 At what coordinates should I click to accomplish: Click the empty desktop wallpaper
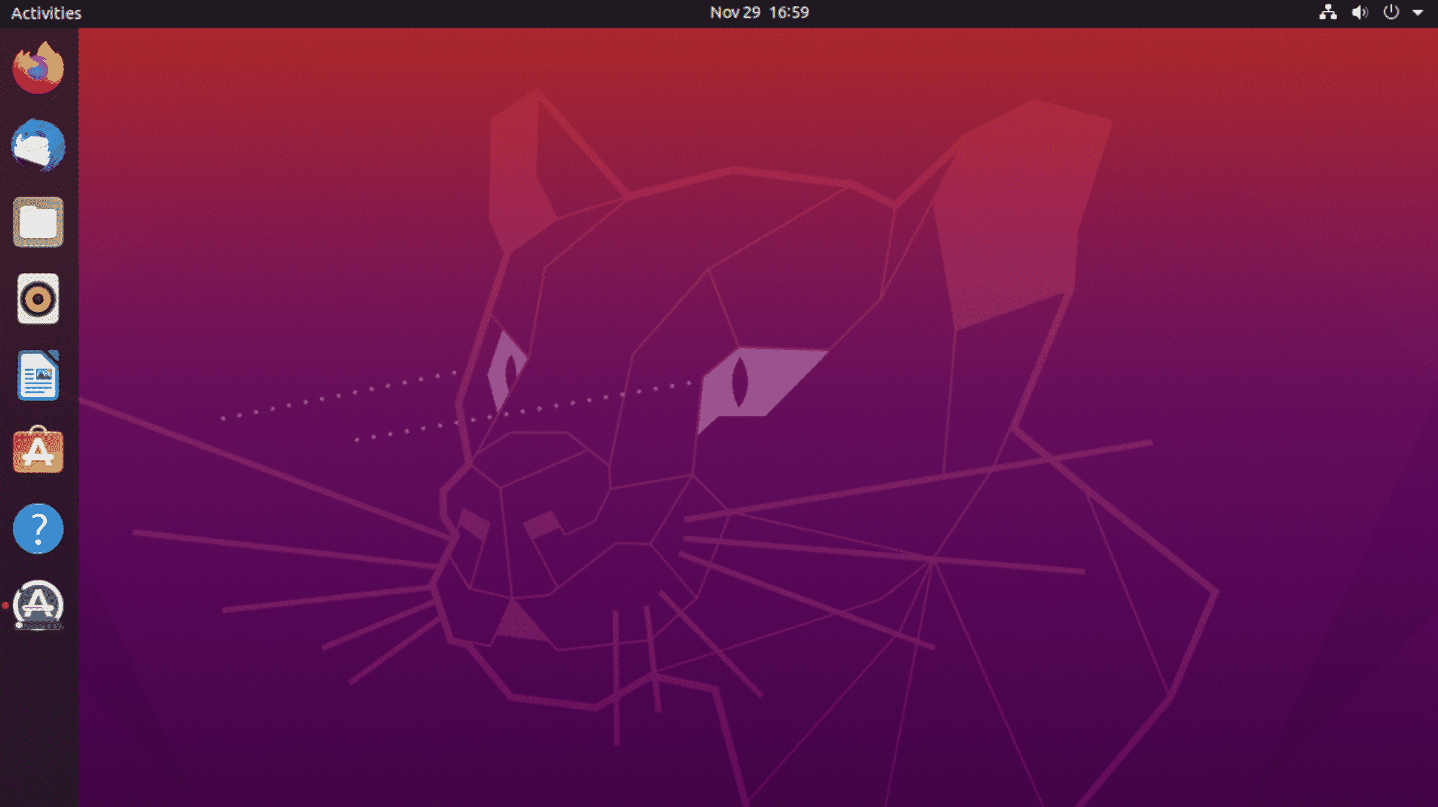[x=240, y=180]
